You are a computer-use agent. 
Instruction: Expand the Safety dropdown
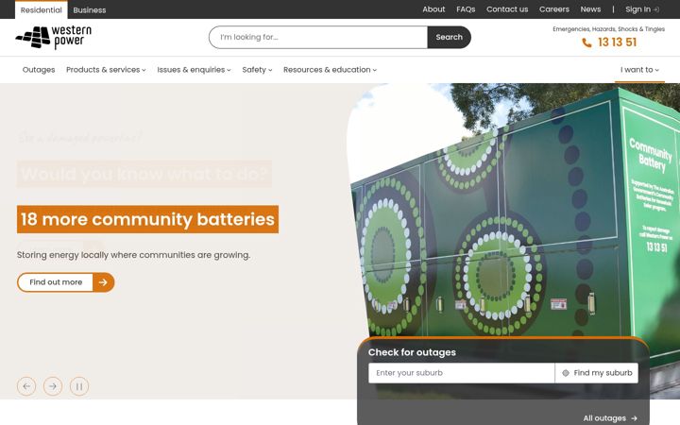pos(257,70)
